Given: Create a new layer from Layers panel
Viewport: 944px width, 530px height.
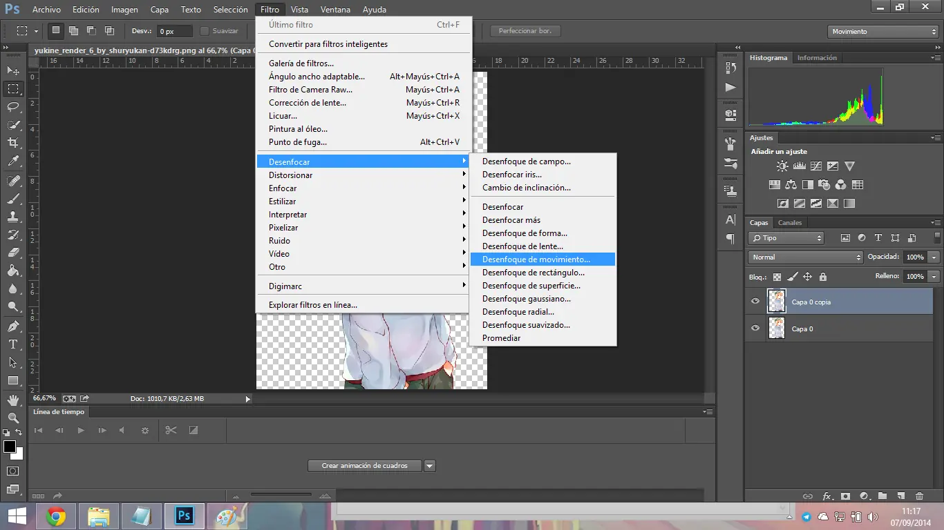Looking at the screenshot, I should pos(900,496).
